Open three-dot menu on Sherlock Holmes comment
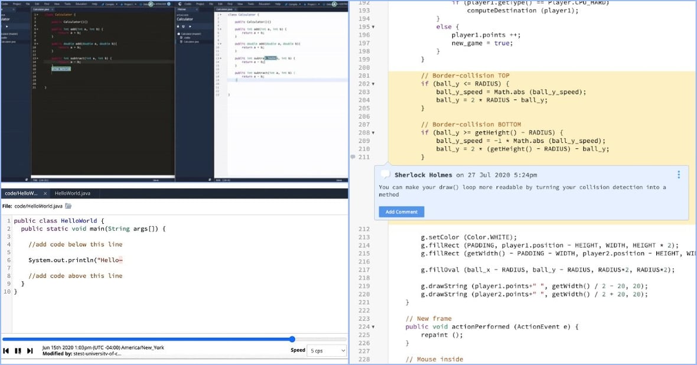697x365 pixels. (679, 174)
